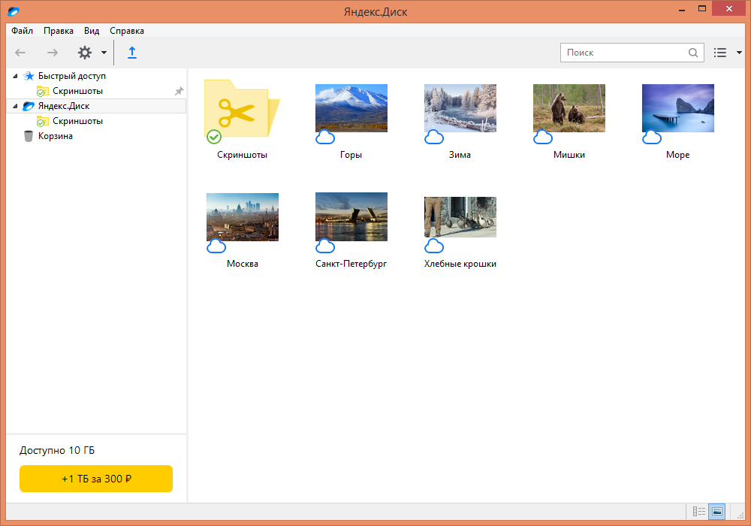Click the upload arrow icon in toolbar
Image resolution: width=751 pixels, height=526 pixels.
click(132, 53)
